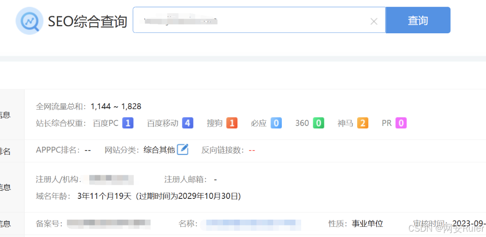Click the 百度移动 weight badge 4
Viewport: 486px width, 237px height.
[188, 123]
